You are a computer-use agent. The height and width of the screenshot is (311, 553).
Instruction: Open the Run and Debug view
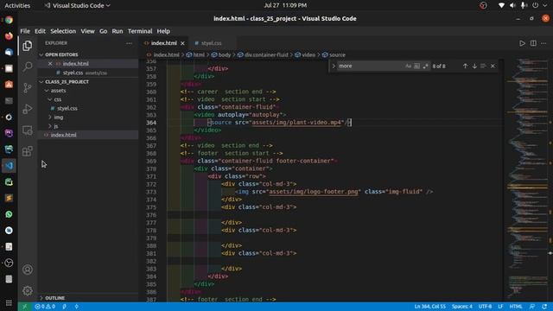click(x=28, y=109)
